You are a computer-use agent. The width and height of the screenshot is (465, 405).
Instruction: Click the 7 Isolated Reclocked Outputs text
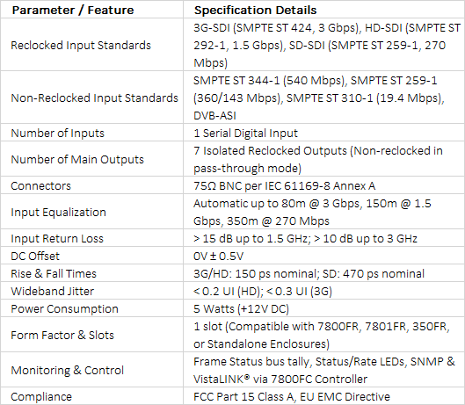[270, 150]
